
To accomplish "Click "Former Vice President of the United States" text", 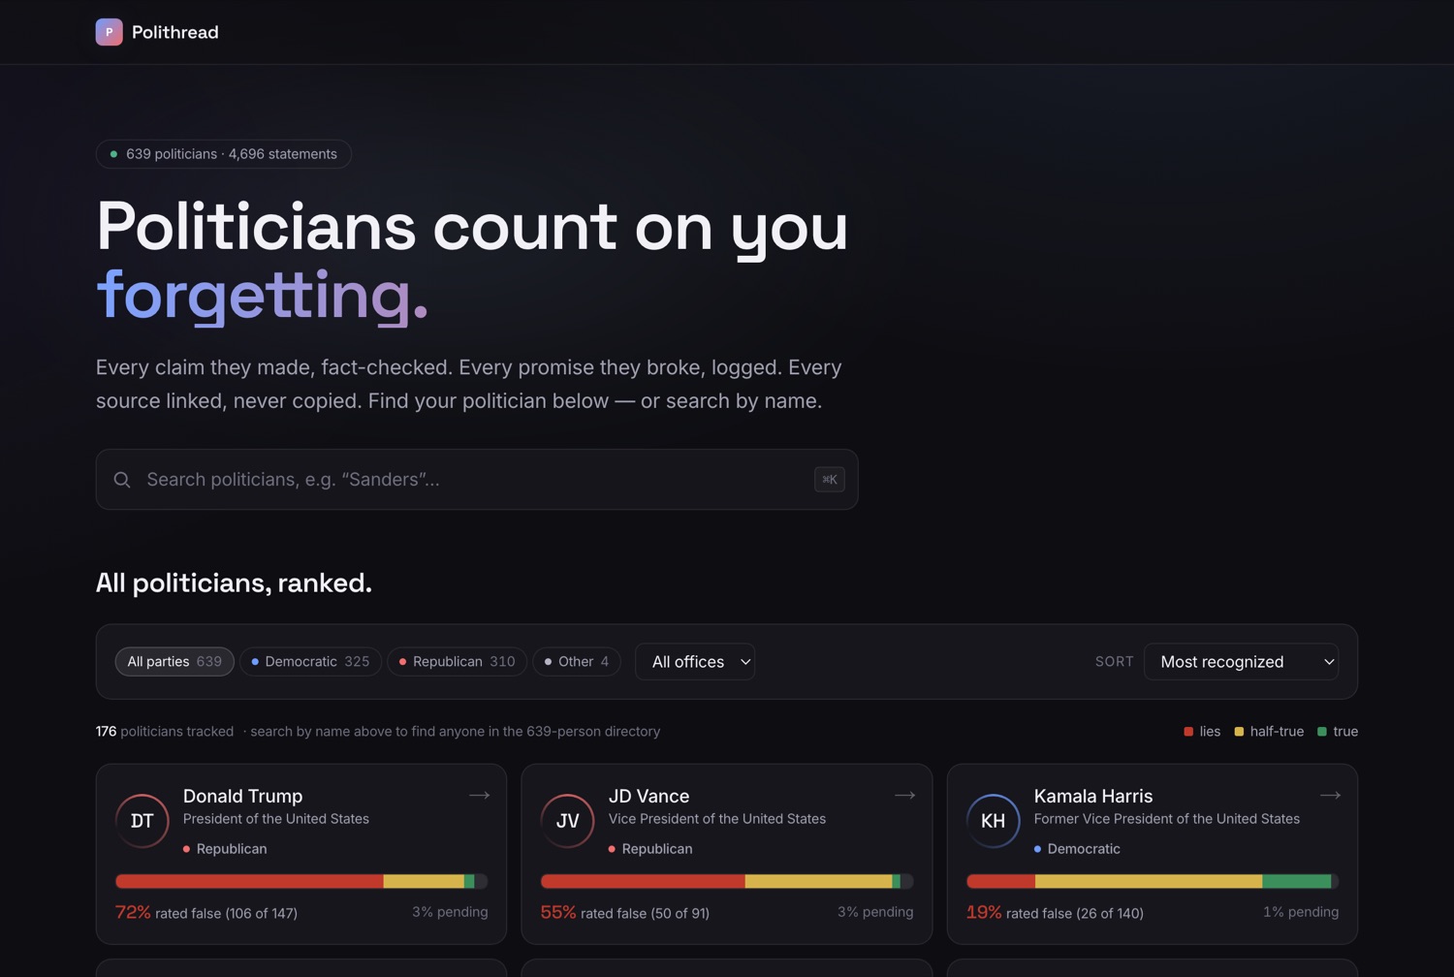I will click(x=1167, y=819).
